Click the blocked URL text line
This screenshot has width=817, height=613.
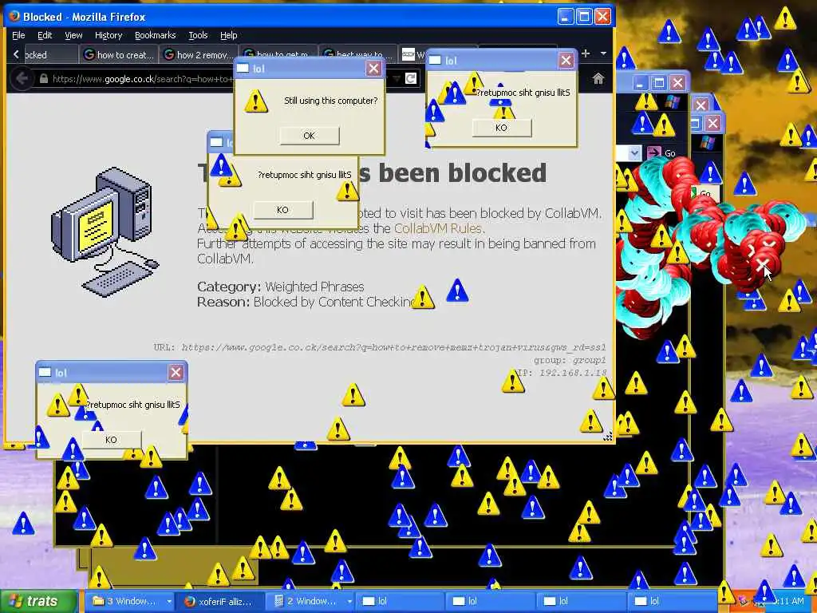click(380, 347)
